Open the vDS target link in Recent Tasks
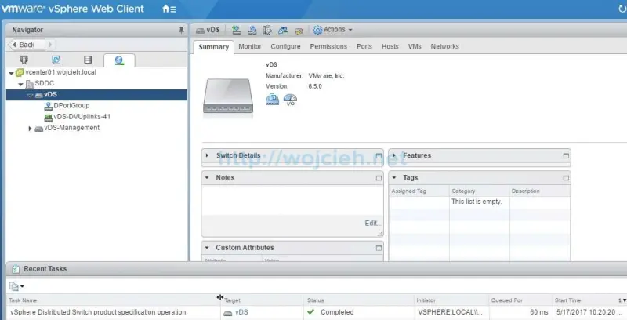 (241, 312)
